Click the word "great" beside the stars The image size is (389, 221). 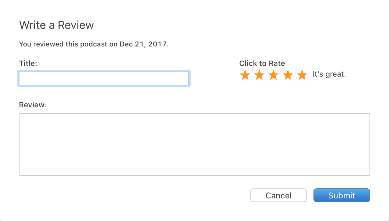[335, 75]
